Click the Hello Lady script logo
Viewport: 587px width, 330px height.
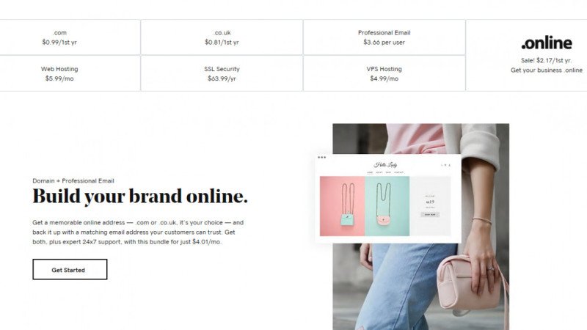tap(386, 164)
